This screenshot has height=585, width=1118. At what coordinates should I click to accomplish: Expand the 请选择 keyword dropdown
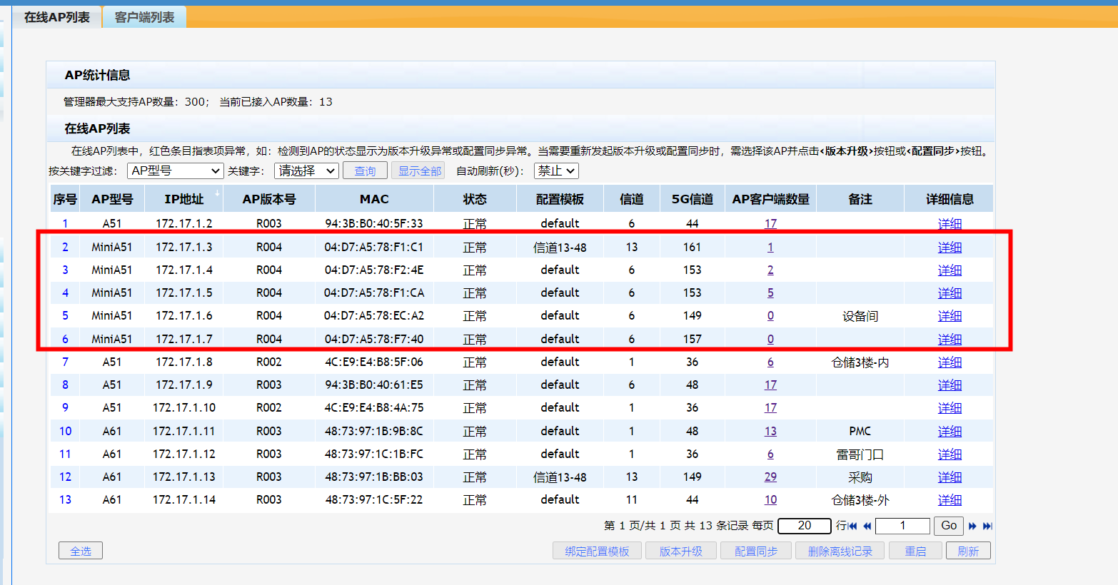pos(306,171)
